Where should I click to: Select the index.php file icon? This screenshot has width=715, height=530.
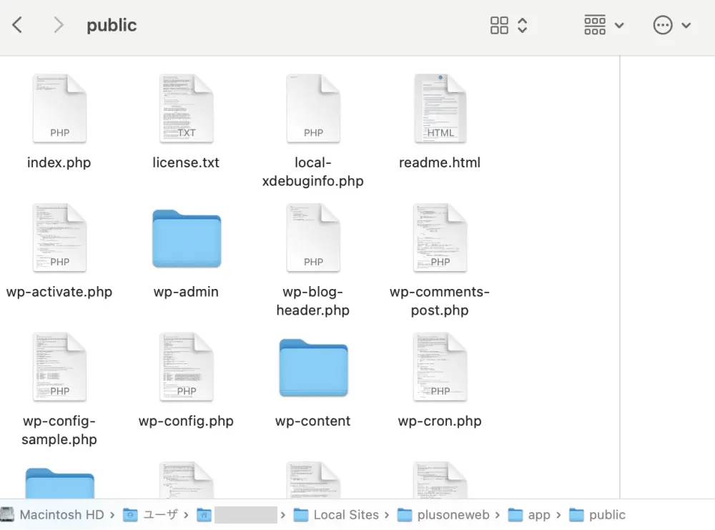(59, 109)
